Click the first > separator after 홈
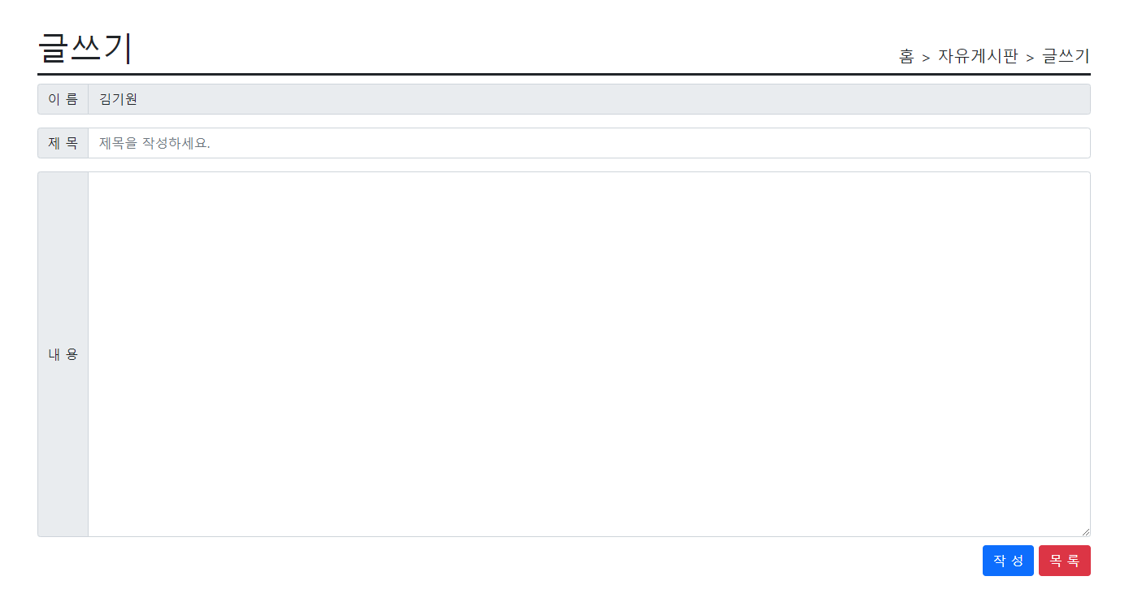1129x598 pixels. (x=926, y=57)
